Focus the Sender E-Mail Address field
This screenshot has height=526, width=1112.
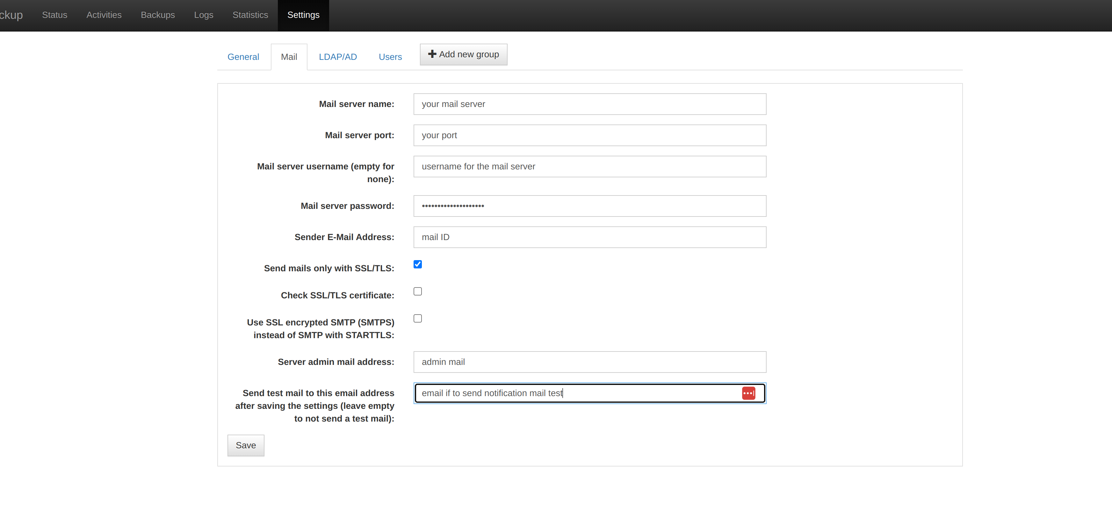coord(589,237)
